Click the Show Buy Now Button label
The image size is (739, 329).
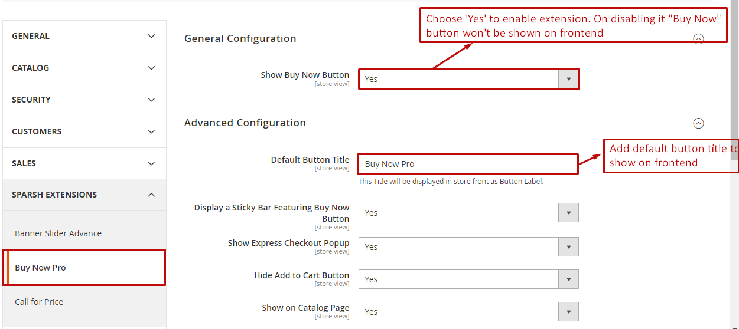(305, 75)
